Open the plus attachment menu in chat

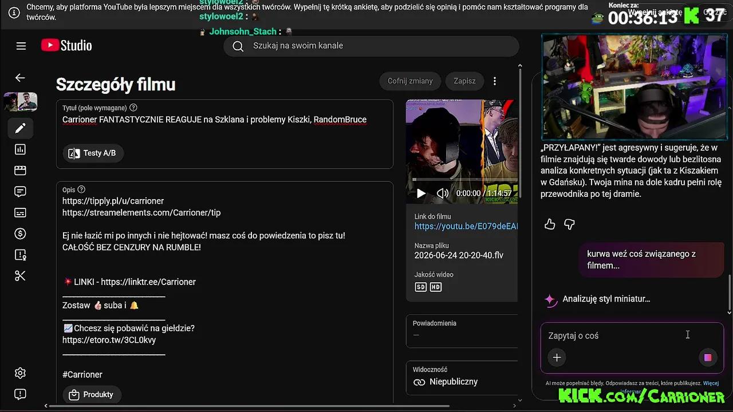(557, 358)
